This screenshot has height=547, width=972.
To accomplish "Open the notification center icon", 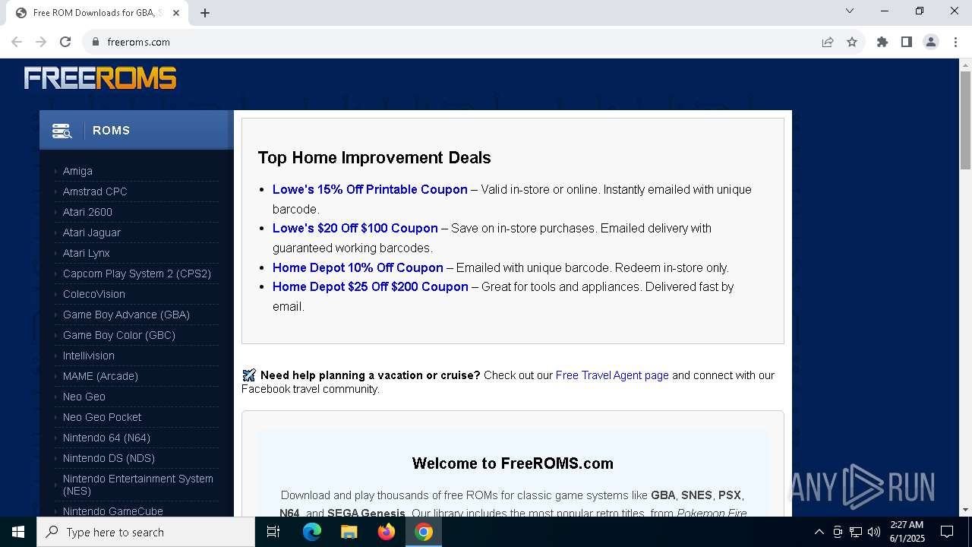I will pos(947,532).
